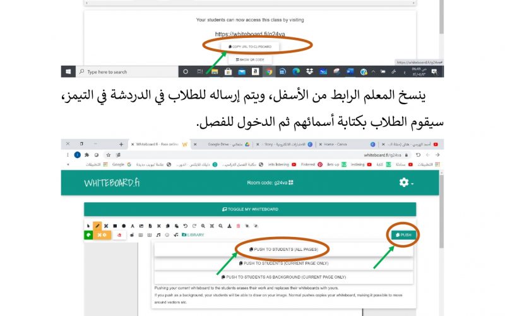Click the fit-to-screen expand arrows icon
505x316 pixels.
click(212, 226)
